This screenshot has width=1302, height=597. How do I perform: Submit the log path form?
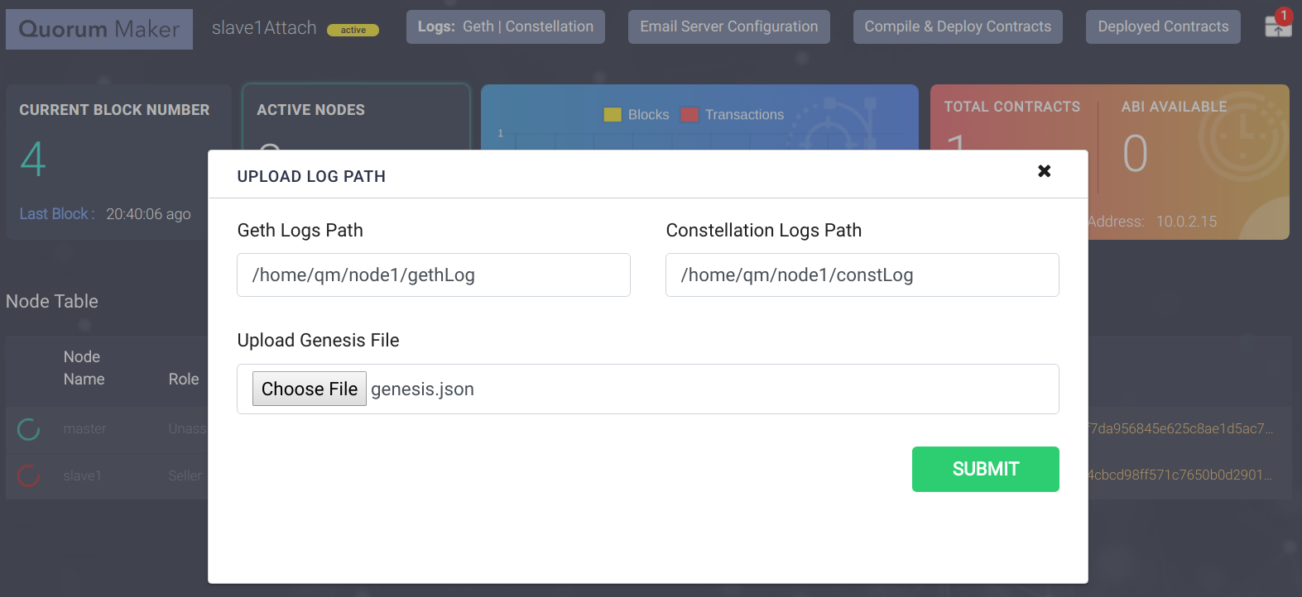[986, 469]
